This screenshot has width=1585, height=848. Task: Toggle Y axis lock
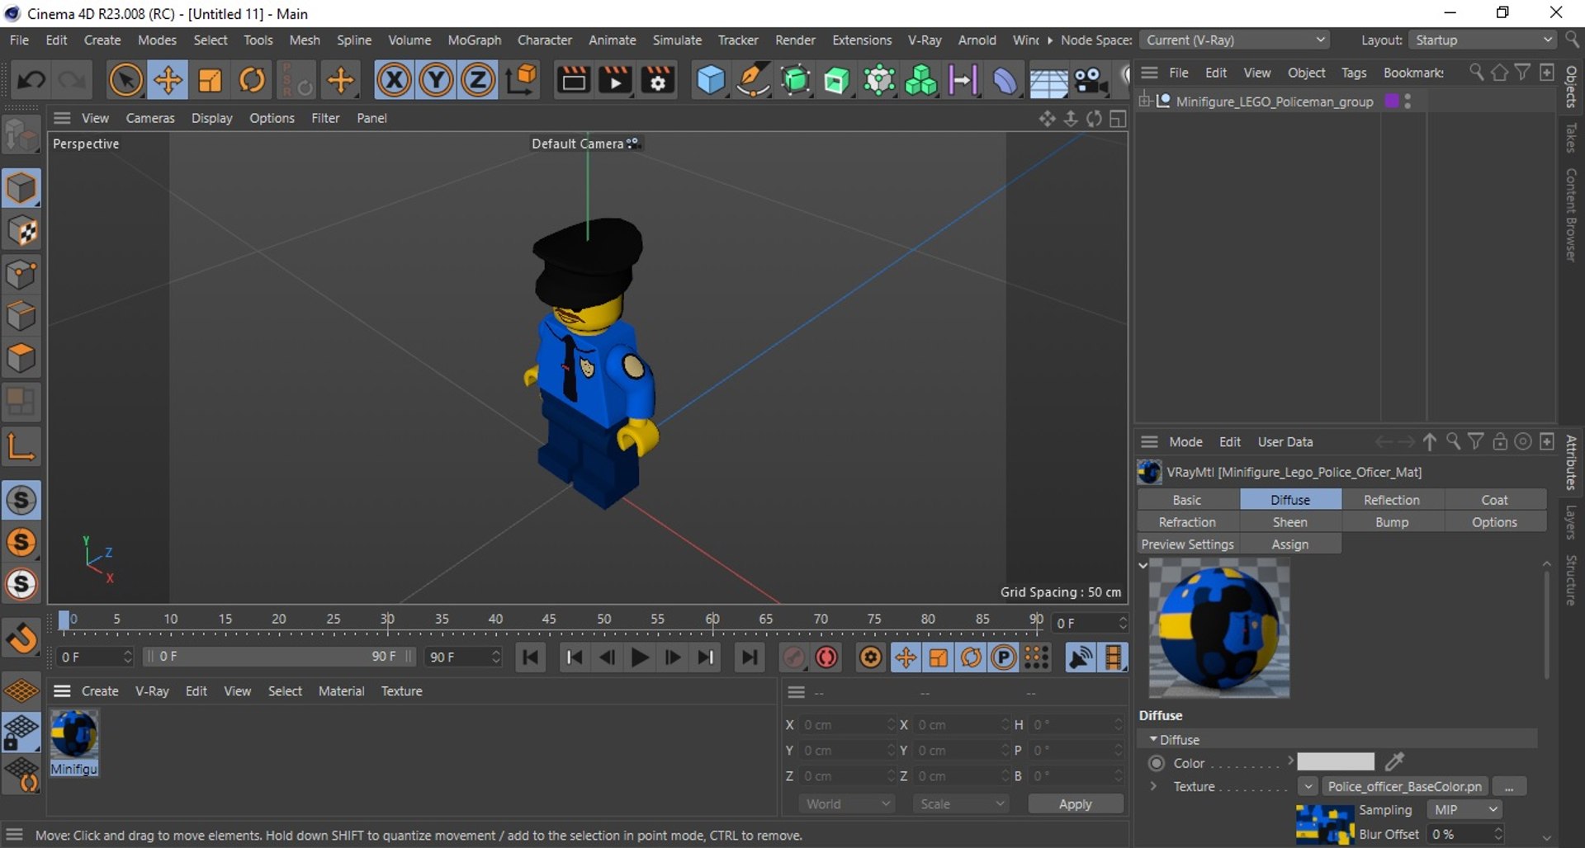(436, 80)
